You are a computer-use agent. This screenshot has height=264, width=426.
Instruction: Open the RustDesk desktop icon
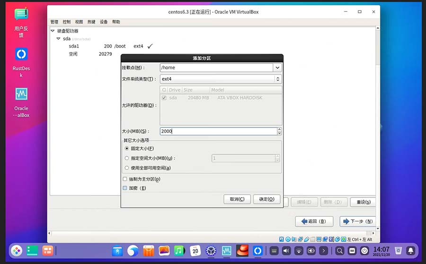(x=21, y=54)
